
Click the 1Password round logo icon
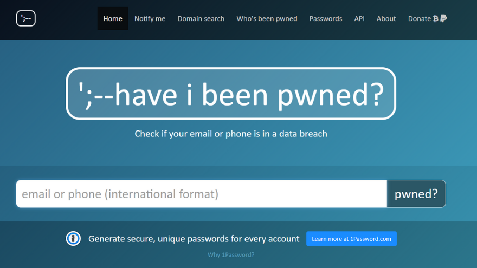tap(73, 239)
